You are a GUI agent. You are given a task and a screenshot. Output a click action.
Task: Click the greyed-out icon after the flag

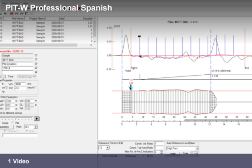pos(32,14)
